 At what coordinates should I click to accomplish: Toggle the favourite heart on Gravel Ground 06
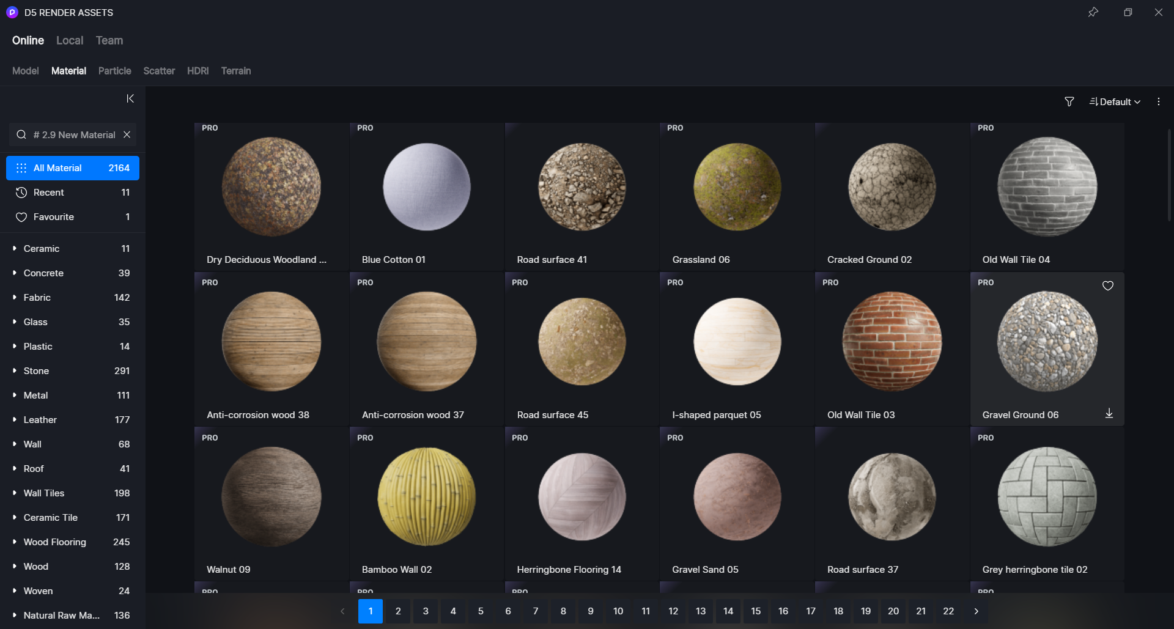pyautogui.click(x=1108, y=285)
